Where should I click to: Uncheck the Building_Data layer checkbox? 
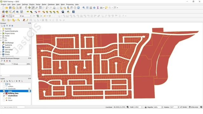click(x=4, y=93)
